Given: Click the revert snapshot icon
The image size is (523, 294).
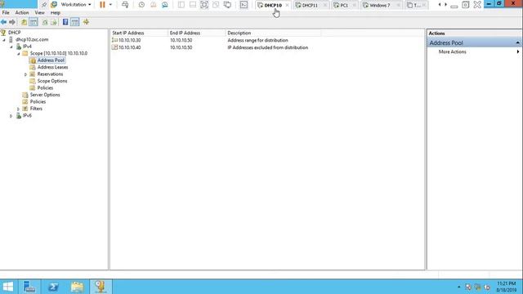Looking at the screenshot, I should 153,5.
